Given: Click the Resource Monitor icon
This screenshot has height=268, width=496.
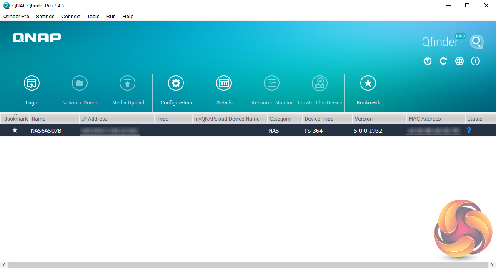Looking at the screenshot, I should click(x=272, y=83).
